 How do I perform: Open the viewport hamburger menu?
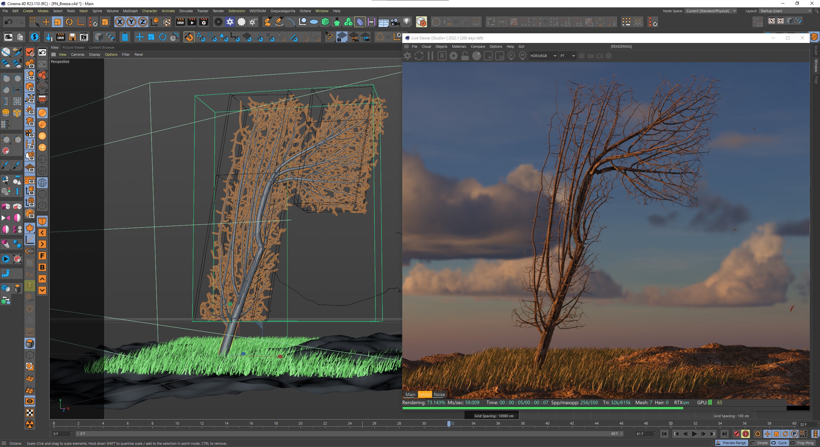click(53, 54)
